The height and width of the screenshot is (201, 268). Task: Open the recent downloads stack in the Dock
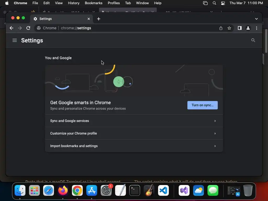(x=233, y=191)
